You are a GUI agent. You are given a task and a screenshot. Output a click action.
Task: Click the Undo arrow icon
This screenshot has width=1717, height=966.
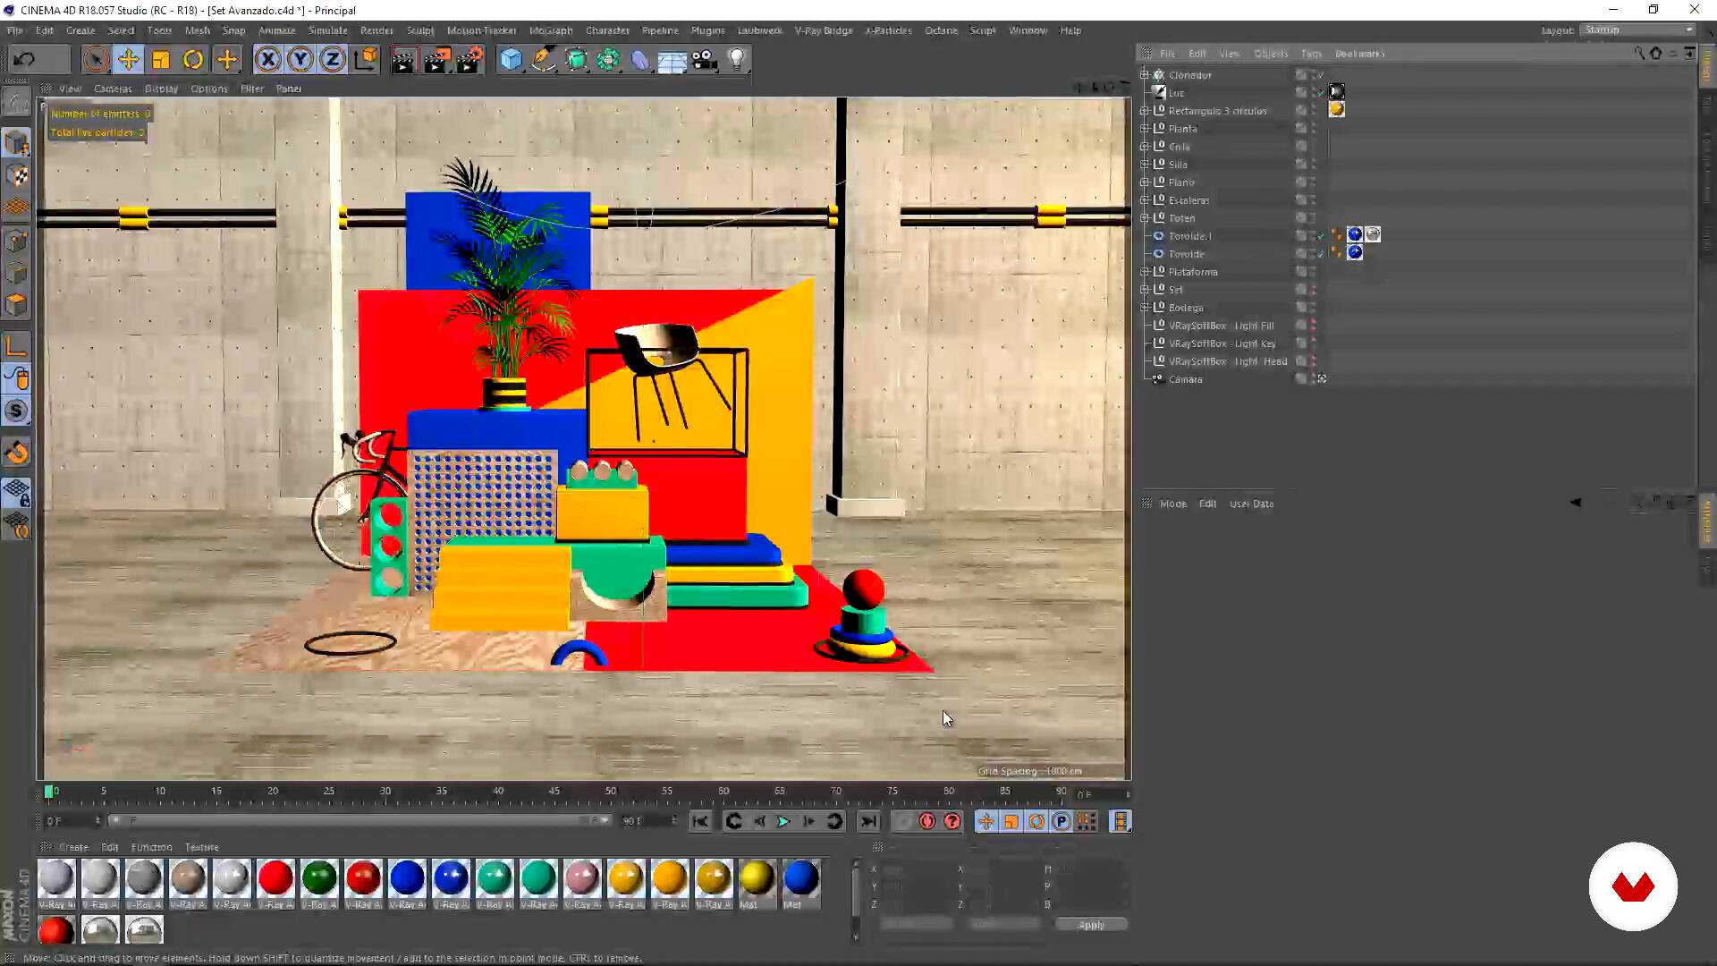coord(24,60)
